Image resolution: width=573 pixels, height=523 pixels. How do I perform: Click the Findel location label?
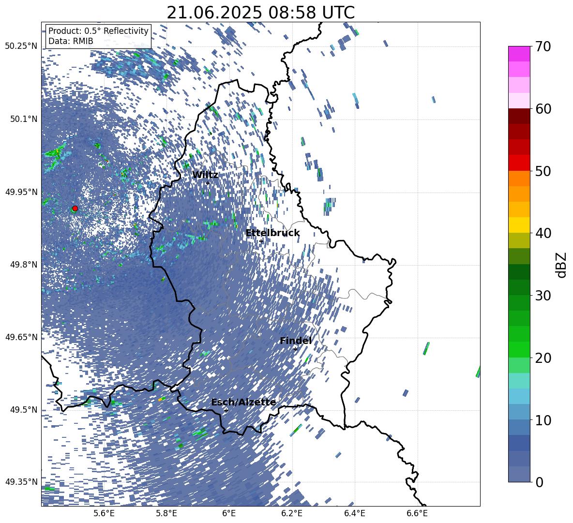pyautogui.click(x=296, y=341)
